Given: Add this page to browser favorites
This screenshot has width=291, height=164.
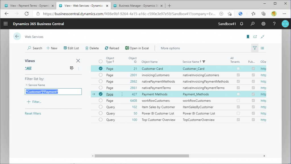Looking at the screenshot, I should point(230,14).
